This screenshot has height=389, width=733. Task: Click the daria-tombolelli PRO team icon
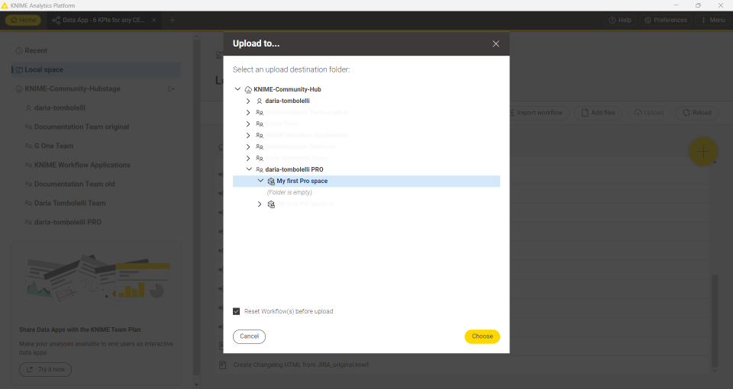tap(260, 169)
